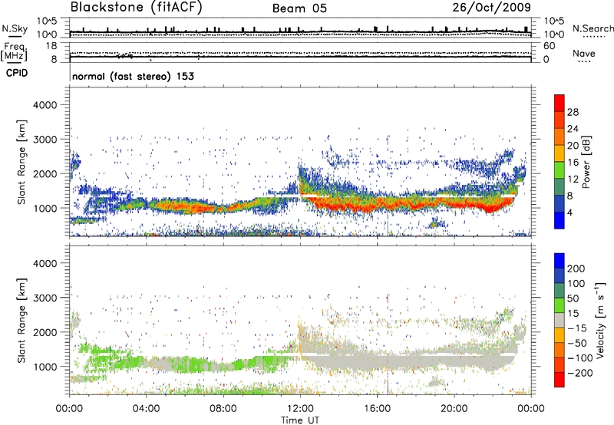This screenshot has width=614, height=425.
Task: Click '1000' on power panel range axis
Action: 45,208
